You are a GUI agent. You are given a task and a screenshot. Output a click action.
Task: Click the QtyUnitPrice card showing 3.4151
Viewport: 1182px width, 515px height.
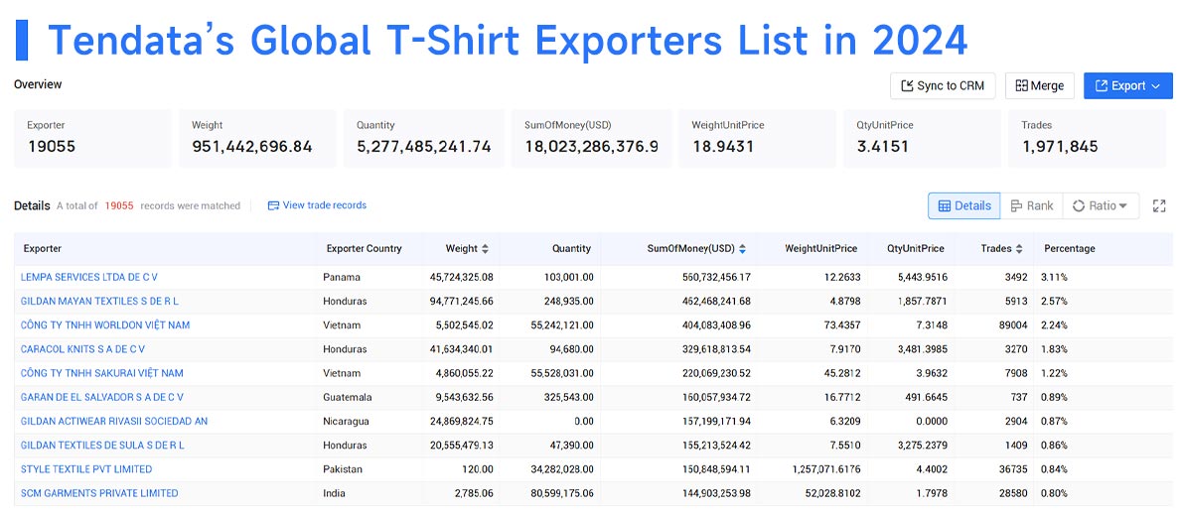(x=923, y=139)
